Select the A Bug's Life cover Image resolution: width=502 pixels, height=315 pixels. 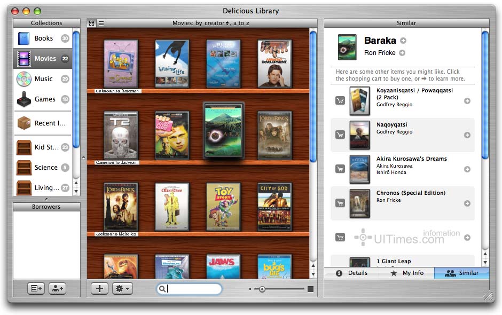click(x=274, y=266)
